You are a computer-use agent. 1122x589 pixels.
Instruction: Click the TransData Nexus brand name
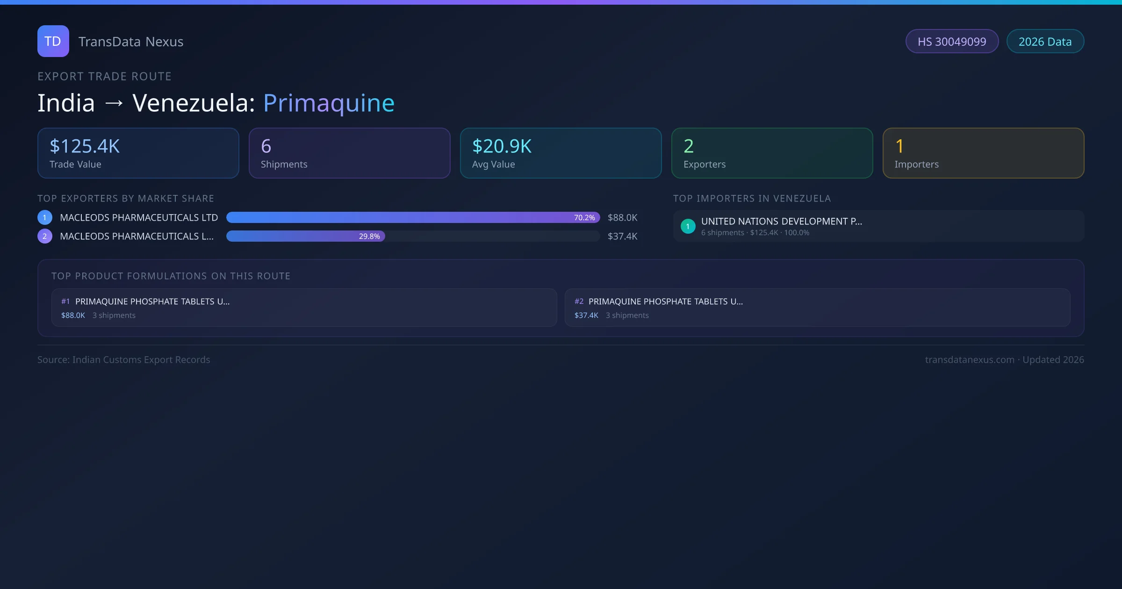pos(131,42)
